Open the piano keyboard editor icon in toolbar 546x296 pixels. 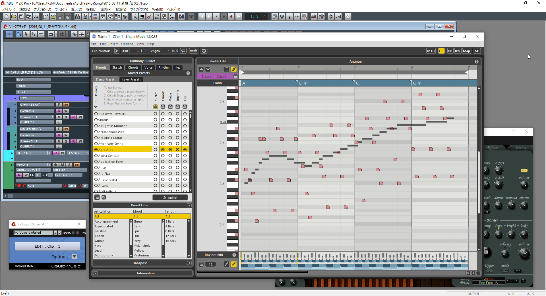click(x=142, y=17)
